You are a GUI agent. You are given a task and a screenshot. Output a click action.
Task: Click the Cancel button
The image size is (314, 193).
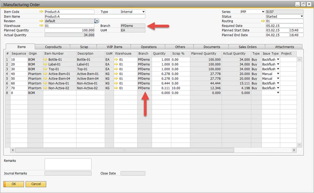click(36, 184)
